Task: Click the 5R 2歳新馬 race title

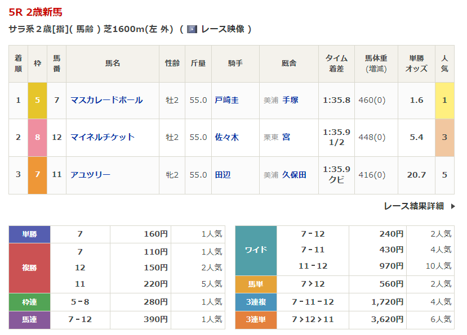Action: point(35,12)
